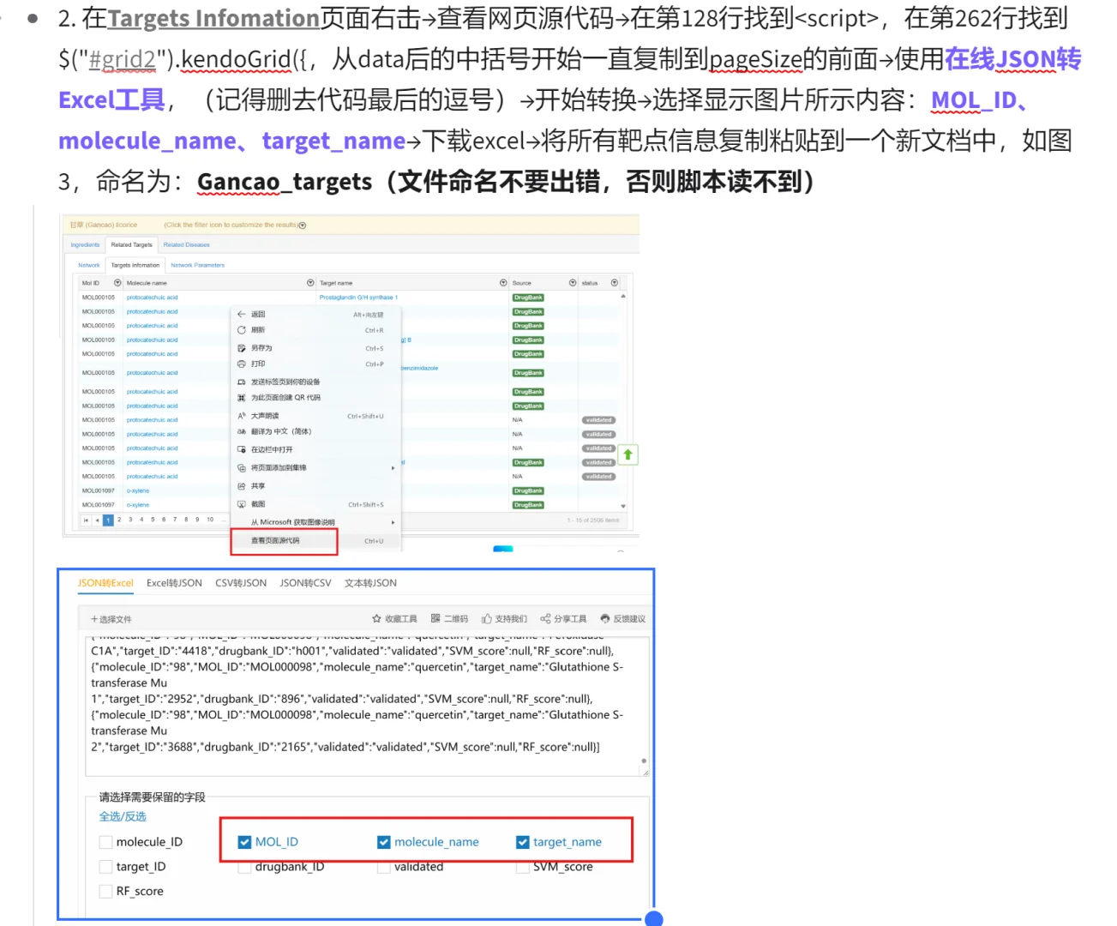Check the molecule_ID field checkbox
The image size is (1117, 926).
[x=105, y=842]
